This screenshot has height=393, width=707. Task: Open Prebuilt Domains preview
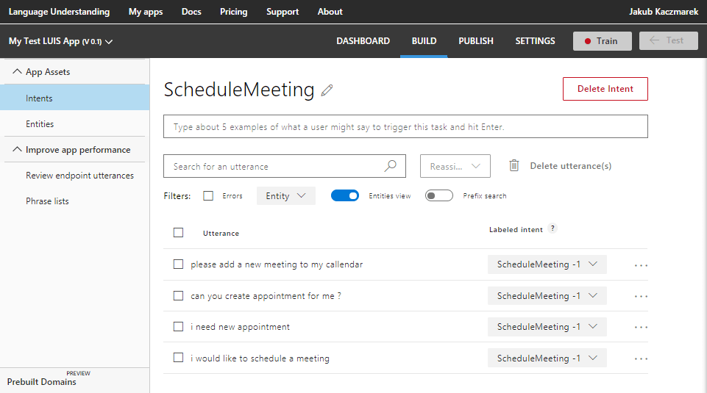[41, 381]
